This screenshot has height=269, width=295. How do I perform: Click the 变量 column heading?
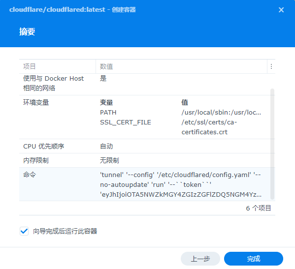coord(106,102)
